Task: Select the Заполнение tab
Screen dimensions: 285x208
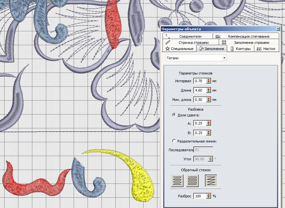Action: pos(212,49)
